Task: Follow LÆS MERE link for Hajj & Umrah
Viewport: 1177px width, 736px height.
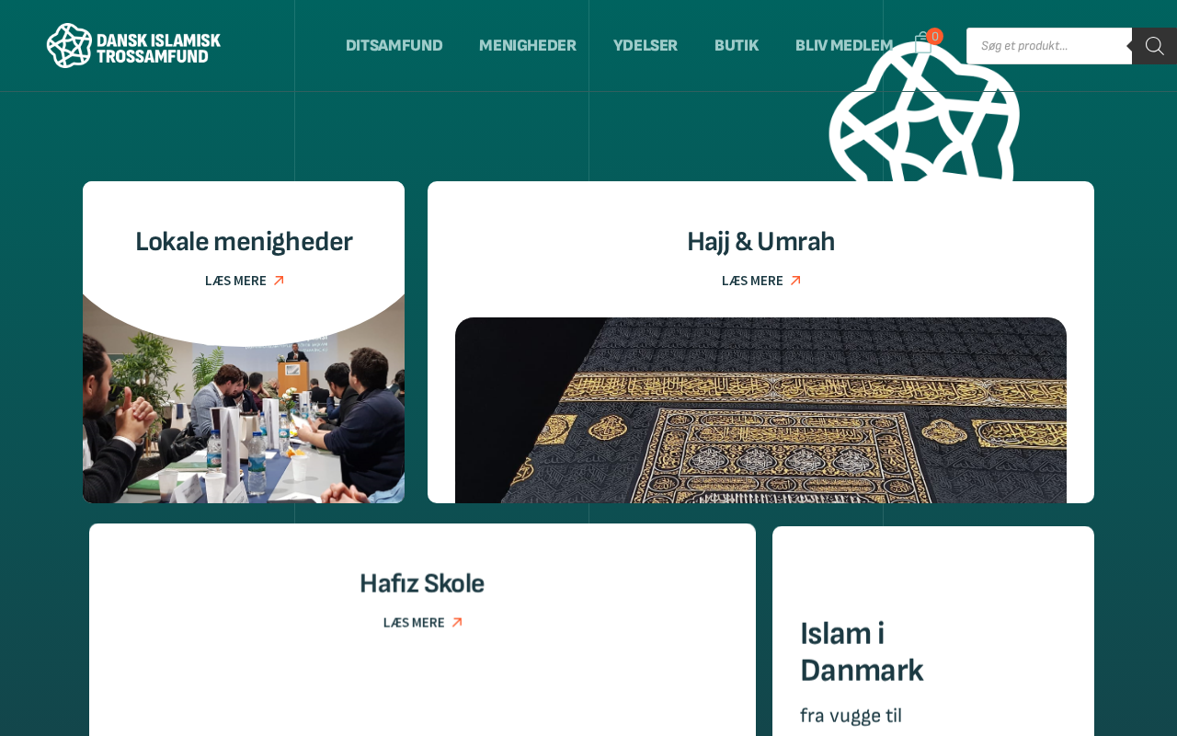Action: 752,281
